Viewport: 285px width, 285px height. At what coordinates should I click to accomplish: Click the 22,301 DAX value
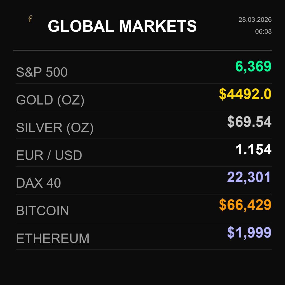coord(249,177)
